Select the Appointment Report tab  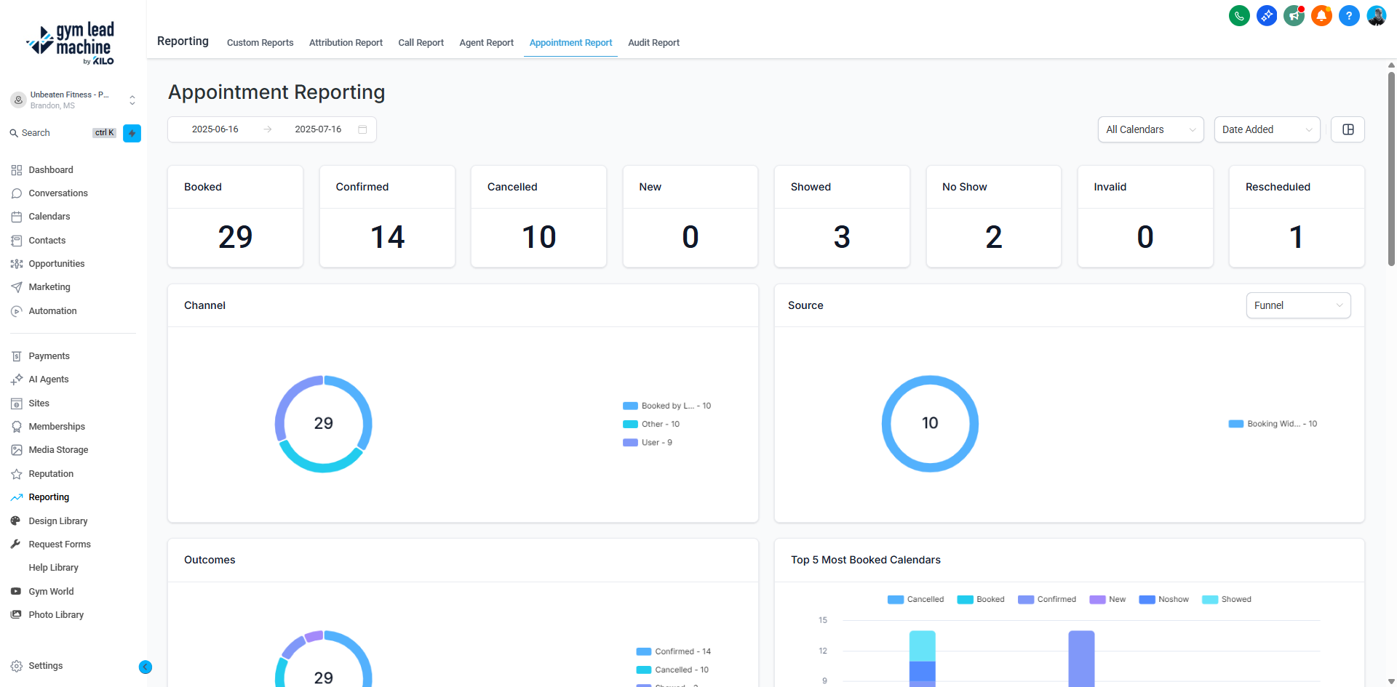click(570, 43)
